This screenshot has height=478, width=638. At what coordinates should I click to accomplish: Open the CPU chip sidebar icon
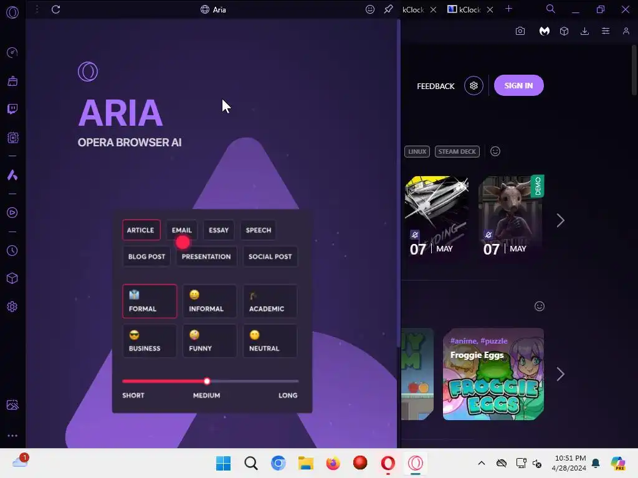pyautogui.click(x=12, y=138)
